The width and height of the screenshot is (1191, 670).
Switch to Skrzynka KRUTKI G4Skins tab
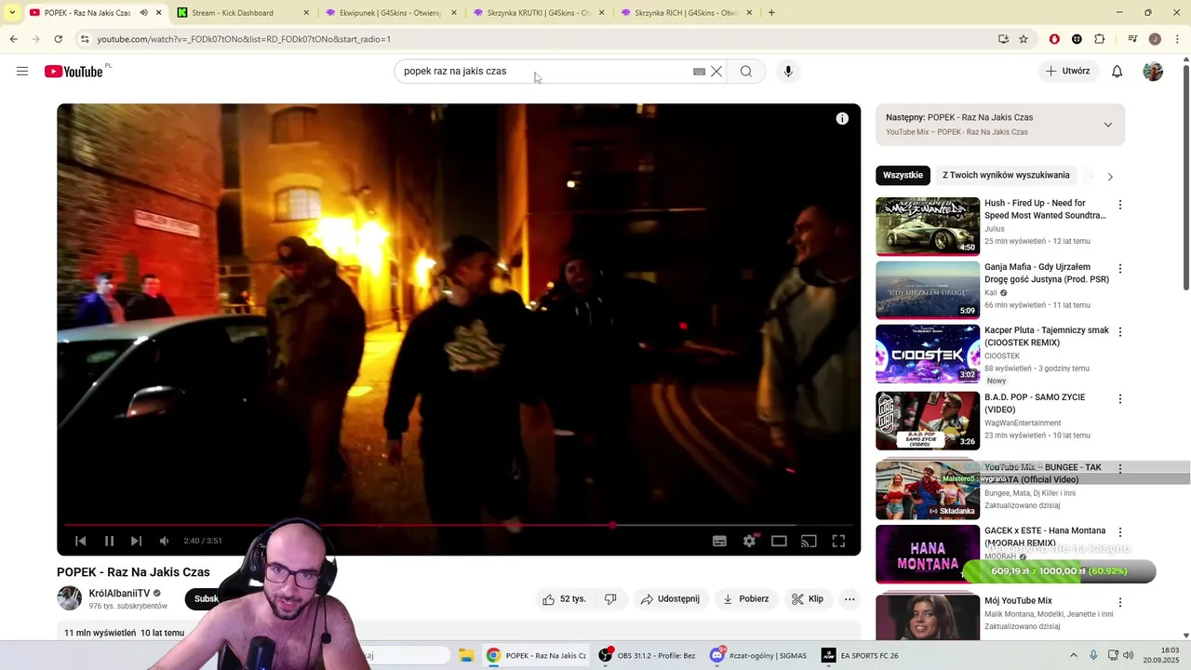[538, 13]
